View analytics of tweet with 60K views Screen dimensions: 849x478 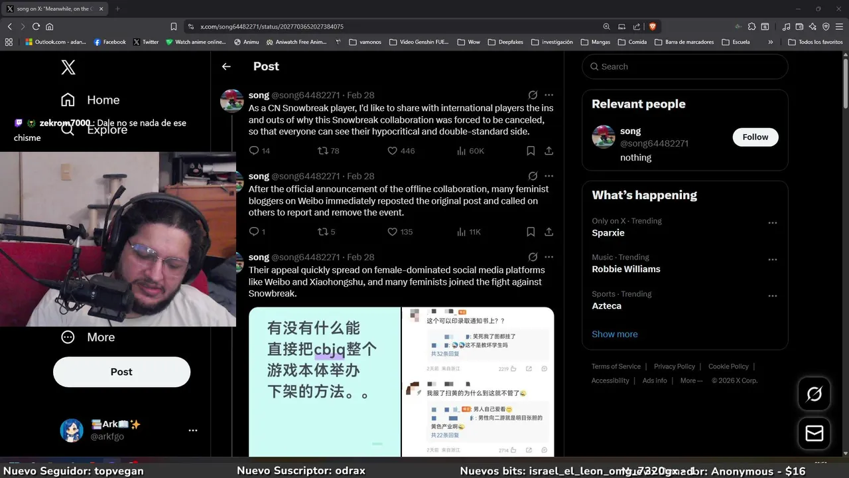[x=470, y=151]
